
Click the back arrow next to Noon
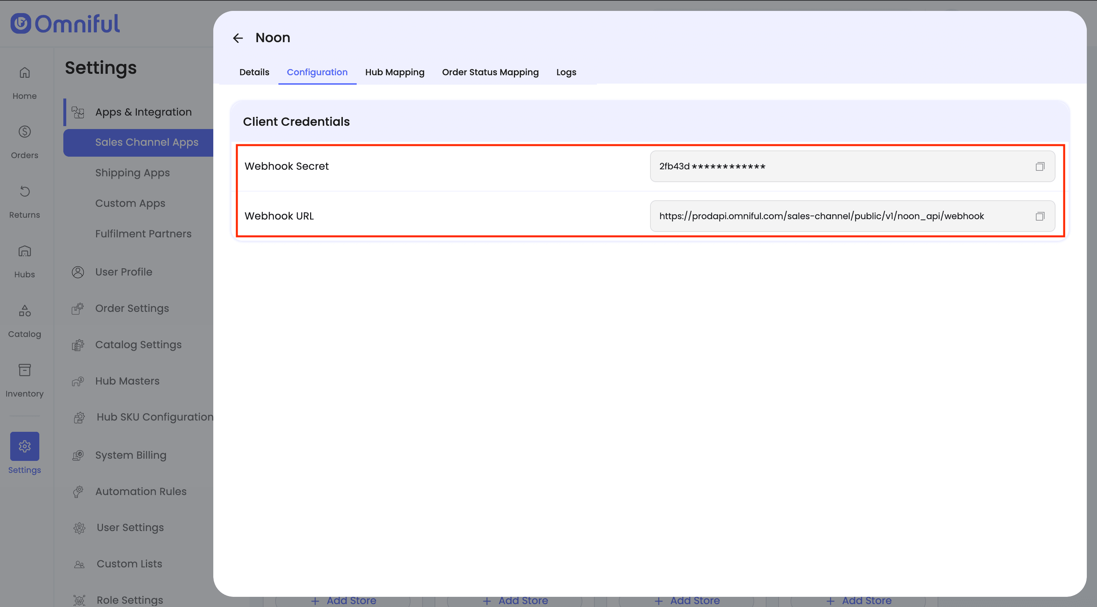(x=238, y=38)
